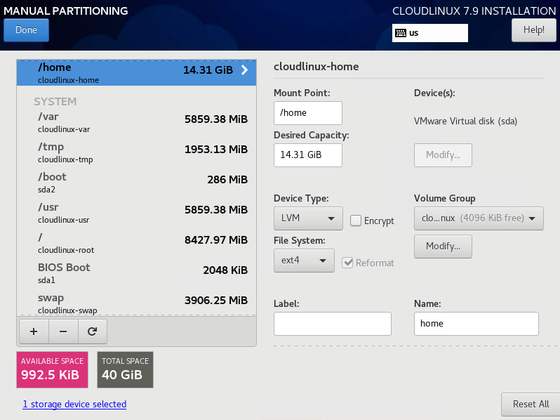Click the AVAILABLE SPACE 992.5 KiB box

52,369
